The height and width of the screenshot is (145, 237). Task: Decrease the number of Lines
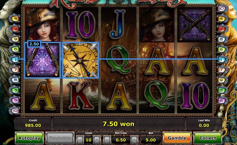[80, 140]
